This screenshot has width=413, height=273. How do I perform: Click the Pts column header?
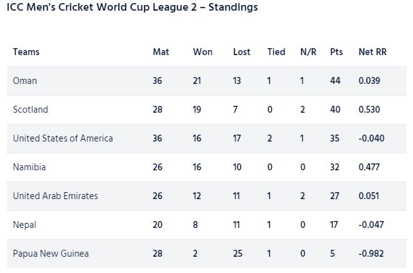[336, 52]
